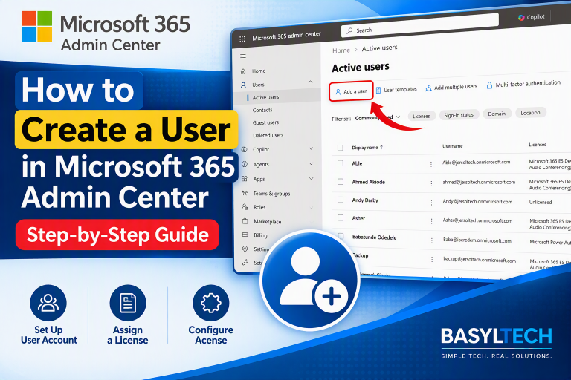Open Babatunde Odedele's user details
This screenshot has width=571, height=380.
(x=375, y=237)
